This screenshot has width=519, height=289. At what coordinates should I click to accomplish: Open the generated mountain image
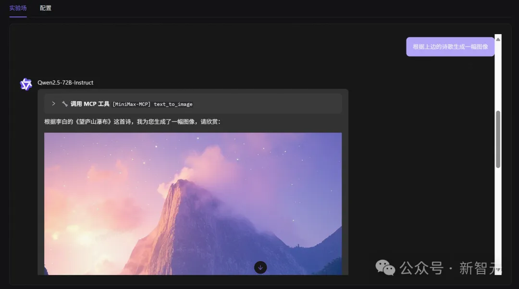point(193,204)
